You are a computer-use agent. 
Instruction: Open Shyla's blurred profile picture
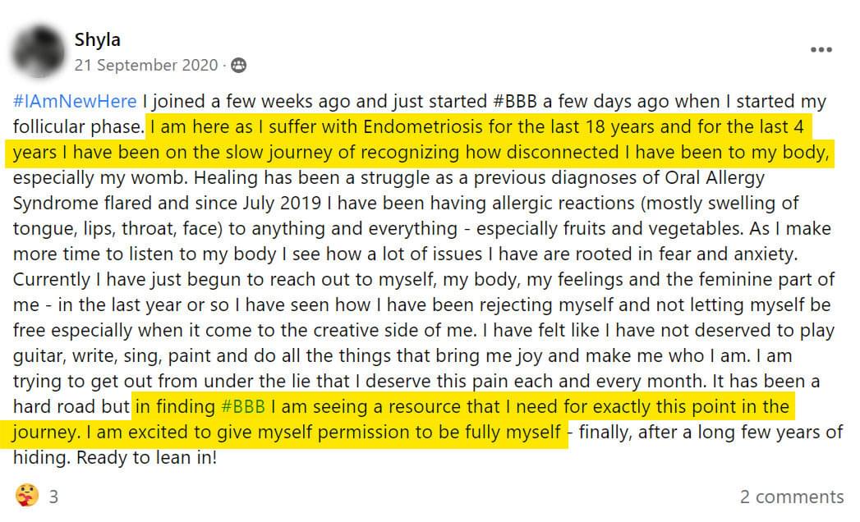pyautogui.click(x=39, y=51)
